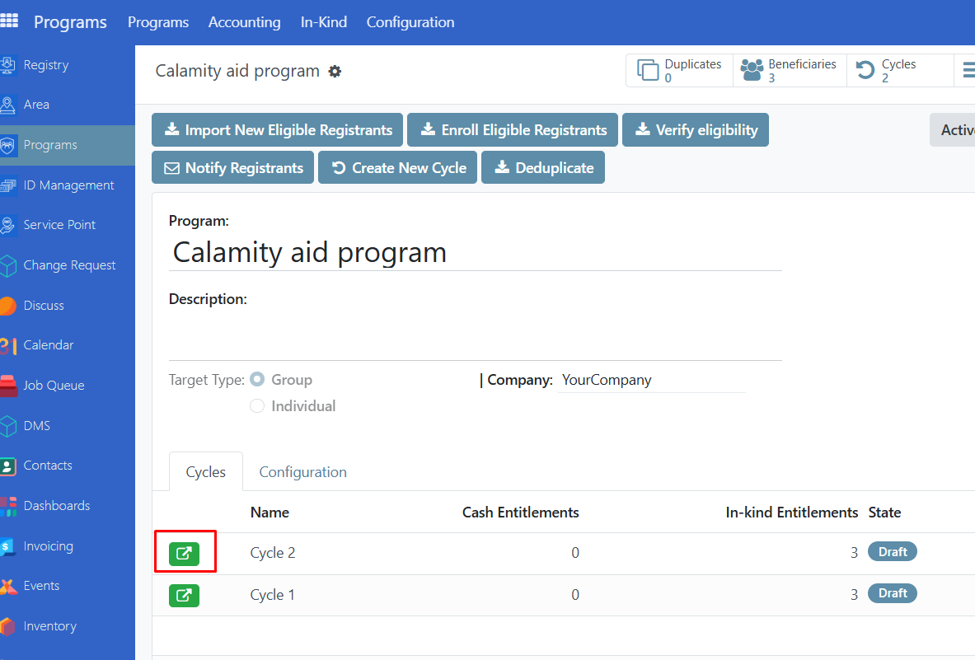Open the Discuss app in sidebar
975x660 pixels.
point(44,306)
